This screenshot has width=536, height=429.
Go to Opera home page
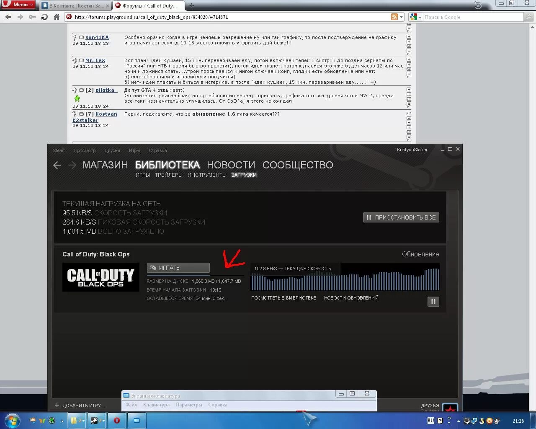coord(57,17)
